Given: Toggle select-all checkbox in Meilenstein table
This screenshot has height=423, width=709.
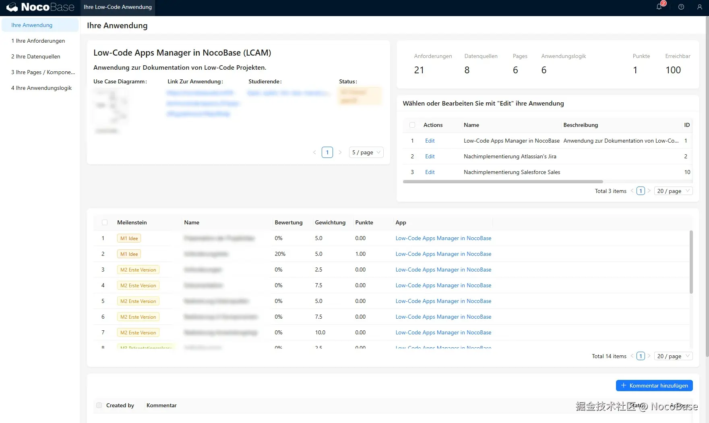Looking at the screenshot, I should click(105, 222).
